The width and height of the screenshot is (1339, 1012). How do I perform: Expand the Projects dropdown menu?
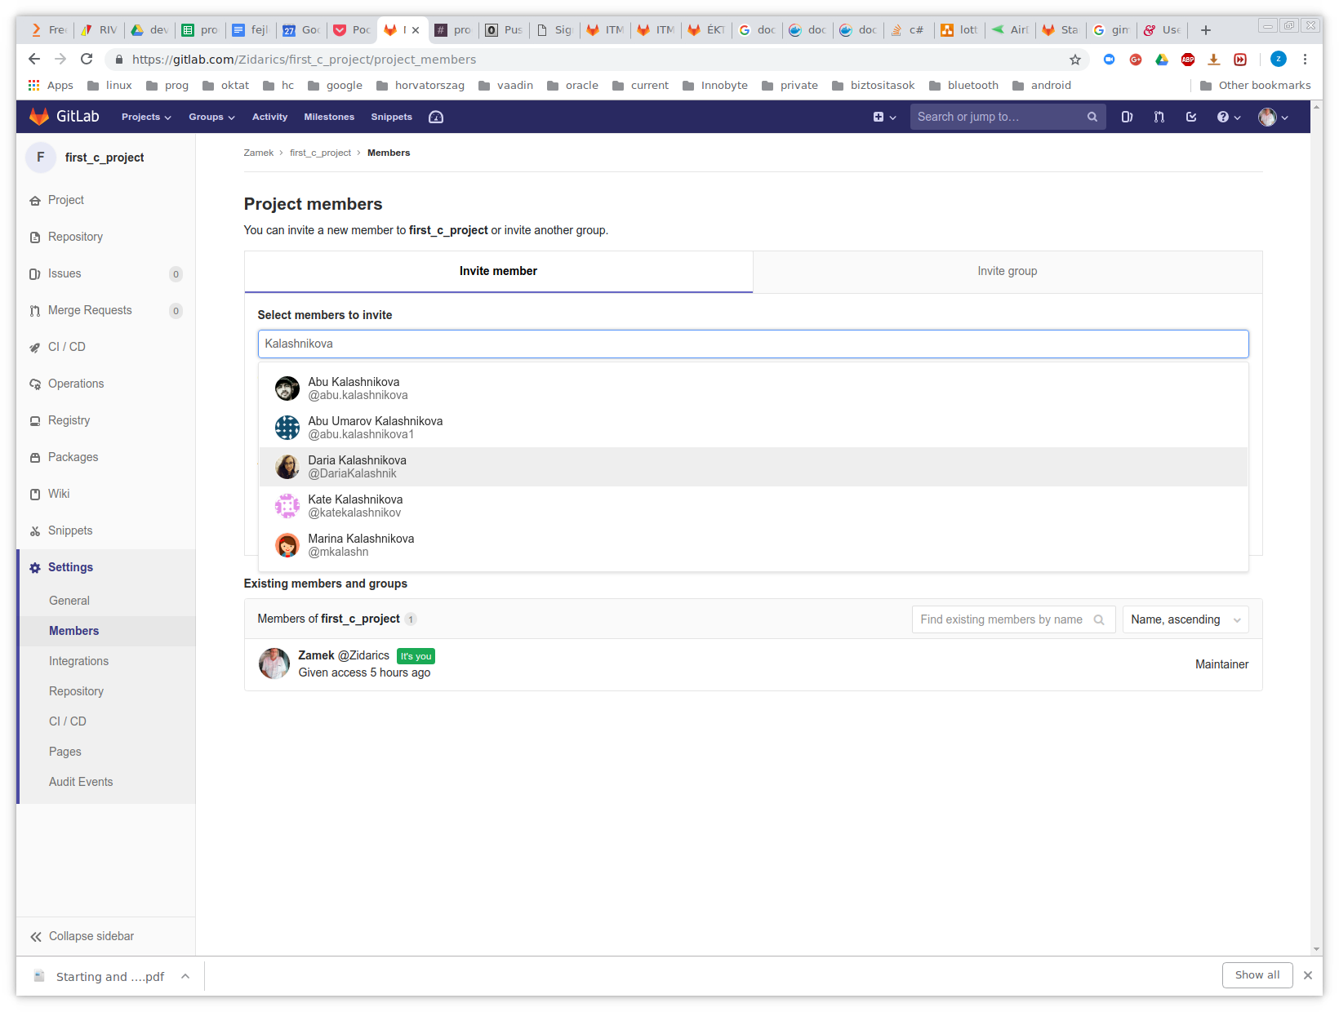tap(146, 117)
